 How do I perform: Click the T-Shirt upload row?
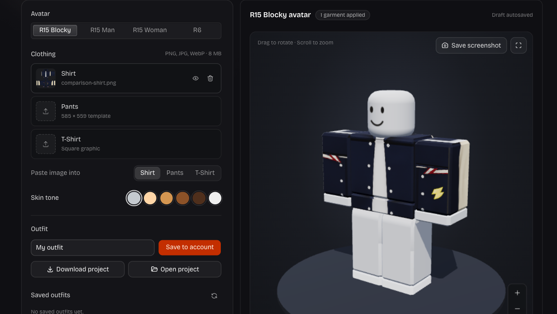tap(126, 144)
